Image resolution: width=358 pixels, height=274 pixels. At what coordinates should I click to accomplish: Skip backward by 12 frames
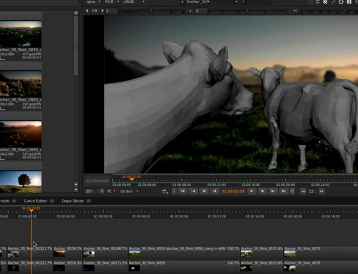tap(303, 191)
